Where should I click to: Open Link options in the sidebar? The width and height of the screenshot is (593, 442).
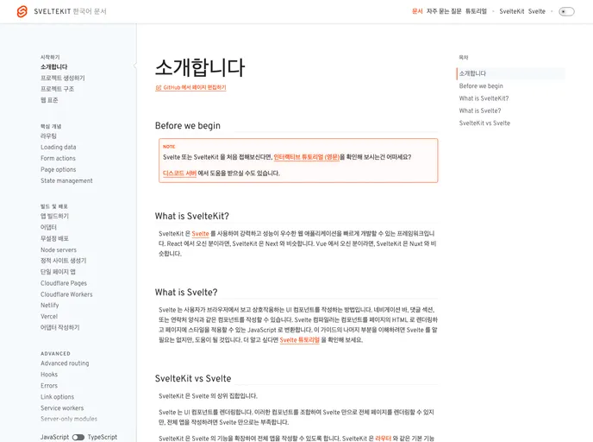tap(58, 397)
